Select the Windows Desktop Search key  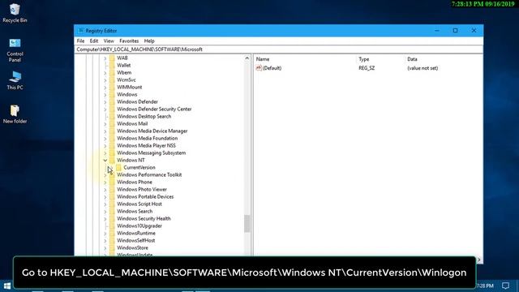point(144,116)
